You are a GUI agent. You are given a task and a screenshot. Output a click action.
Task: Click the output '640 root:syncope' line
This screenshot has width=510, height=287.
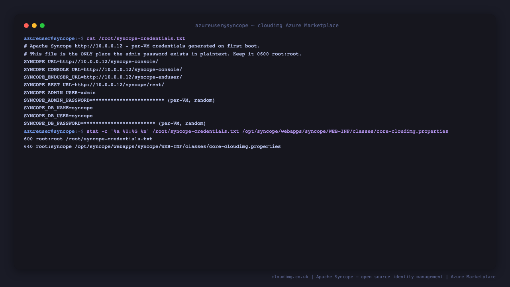point(152,147)
